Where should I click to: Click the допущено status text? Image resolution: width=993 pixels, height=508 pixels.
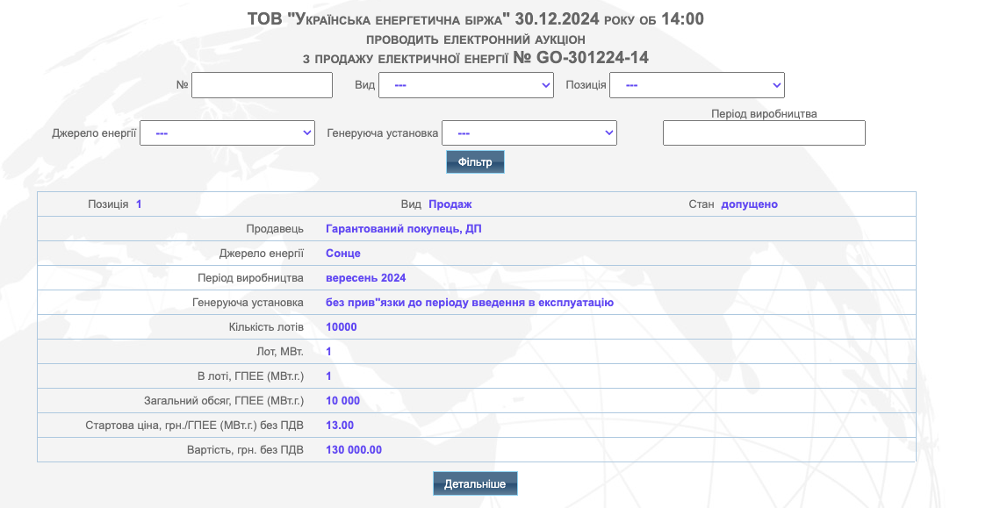pyautogui.click(x=749, y=204)
